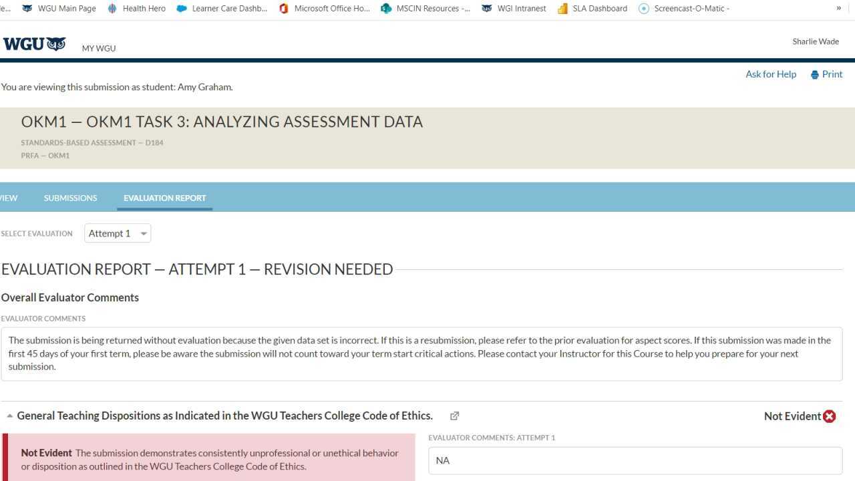
Task: Open the MSCIN Resources bookmark
Action: (x=425, y=9)
